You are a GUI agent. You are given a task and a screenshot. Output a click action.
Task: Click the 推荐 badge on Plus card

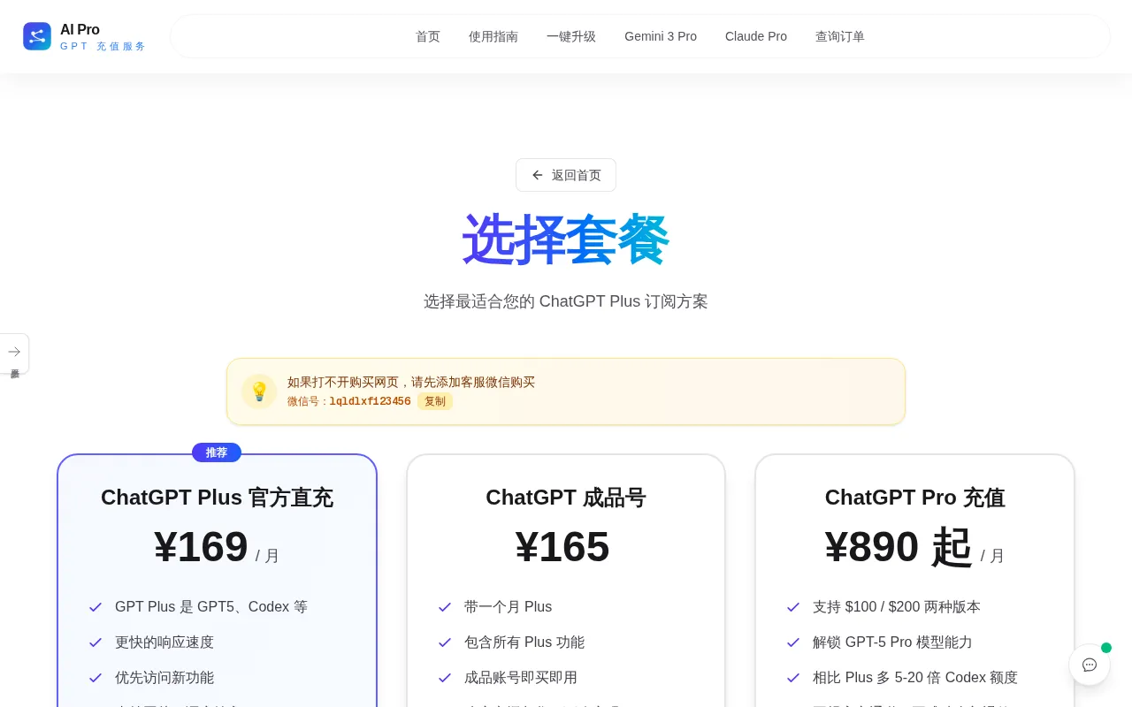[x=217, y=452]
